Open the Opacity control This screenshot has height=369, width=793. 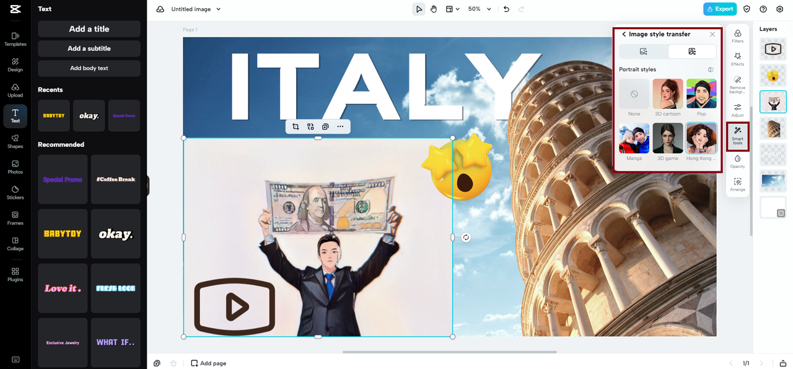(x=737, y=161)
